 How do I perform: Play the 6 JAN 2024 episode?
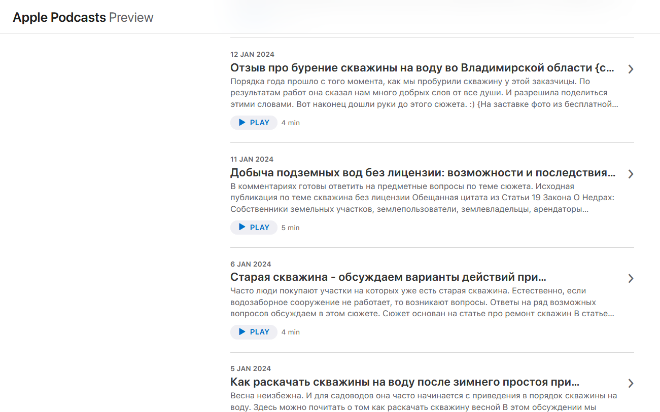[254, 332]
